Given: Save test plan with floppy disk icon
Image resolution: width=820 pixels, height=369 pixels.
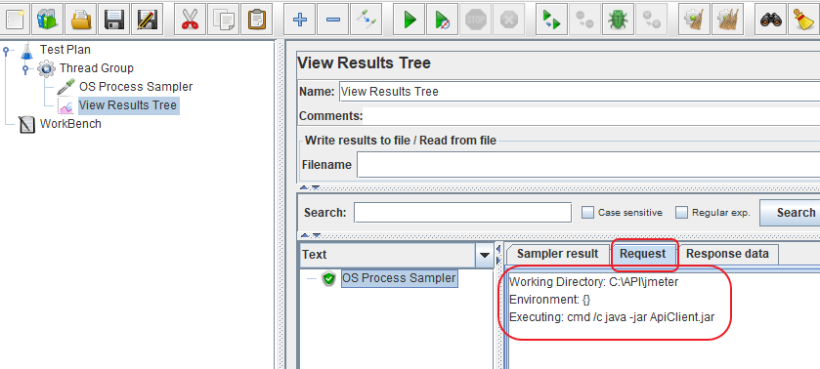Looking at the screenshot, I should pos(114,20).
